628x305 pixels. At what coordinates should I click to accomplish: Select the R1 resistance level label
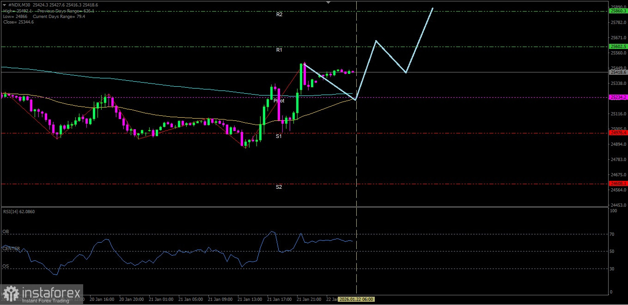279,50
